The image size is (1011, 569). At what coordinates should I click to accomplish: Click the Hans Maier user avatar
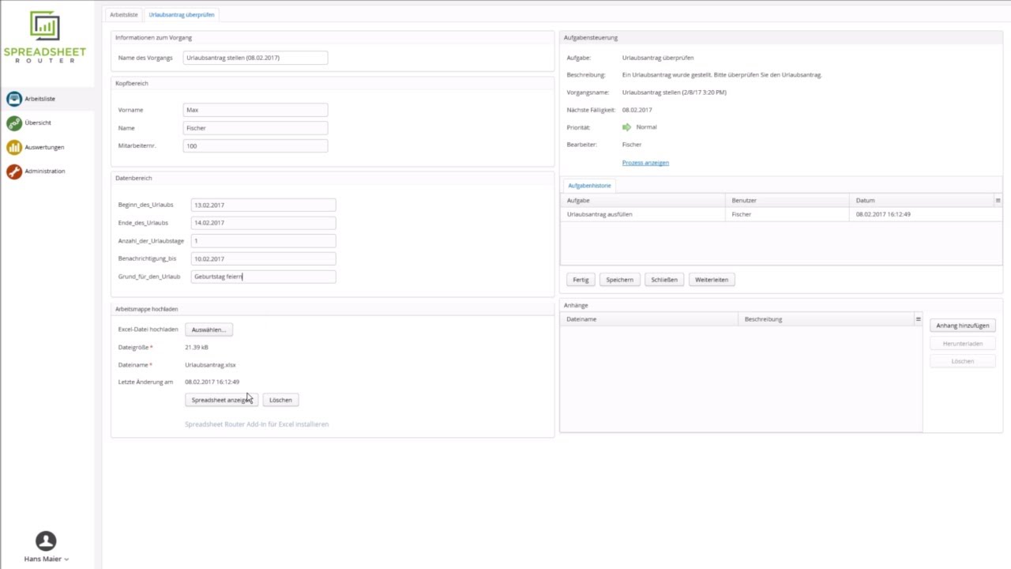(x=46, y=541)
